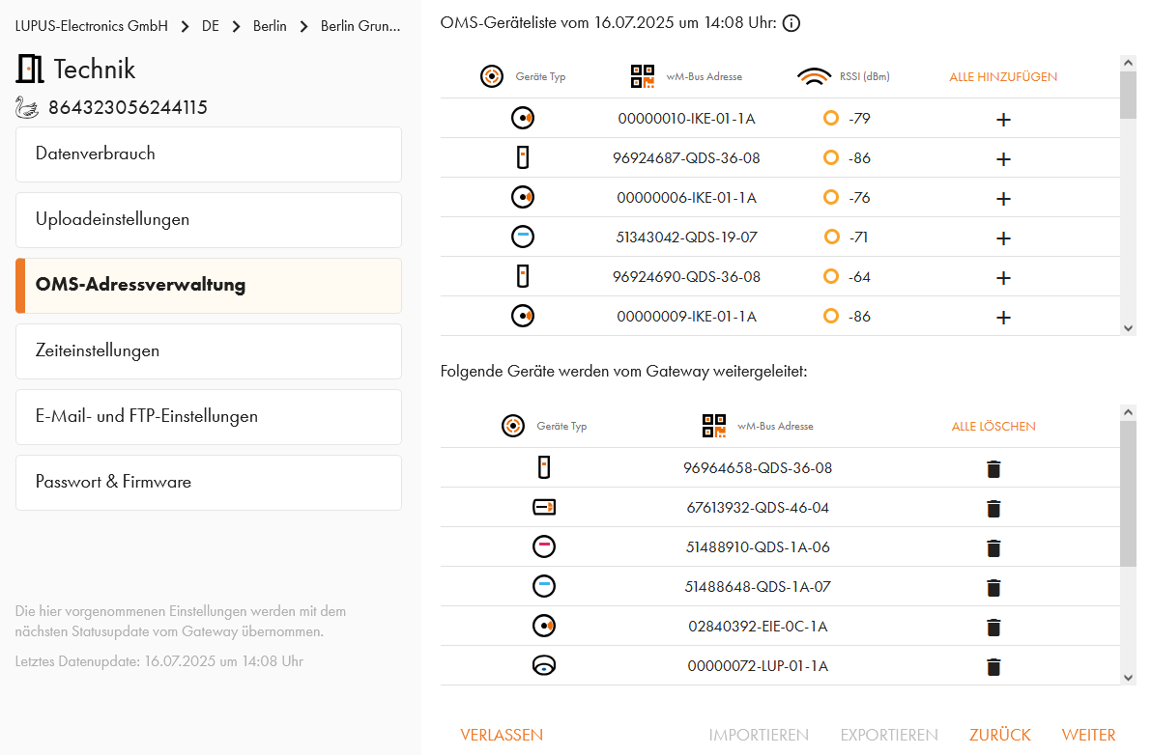Screen dimensions: 1151x755
Task: Open info icon next to OMS-Geräteliste heading
Action: pos(791,23)
